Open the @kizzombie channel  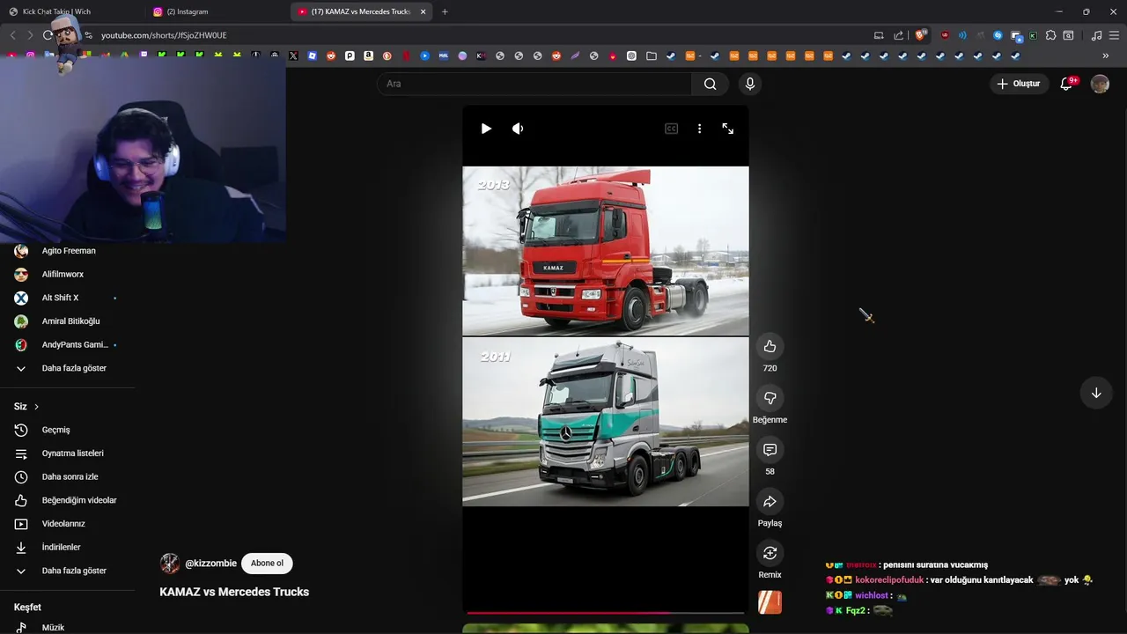210,564
